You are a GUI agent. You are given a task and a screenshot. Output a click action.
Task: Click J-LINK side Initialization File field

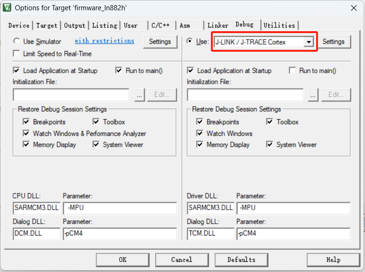click(245, 95)
